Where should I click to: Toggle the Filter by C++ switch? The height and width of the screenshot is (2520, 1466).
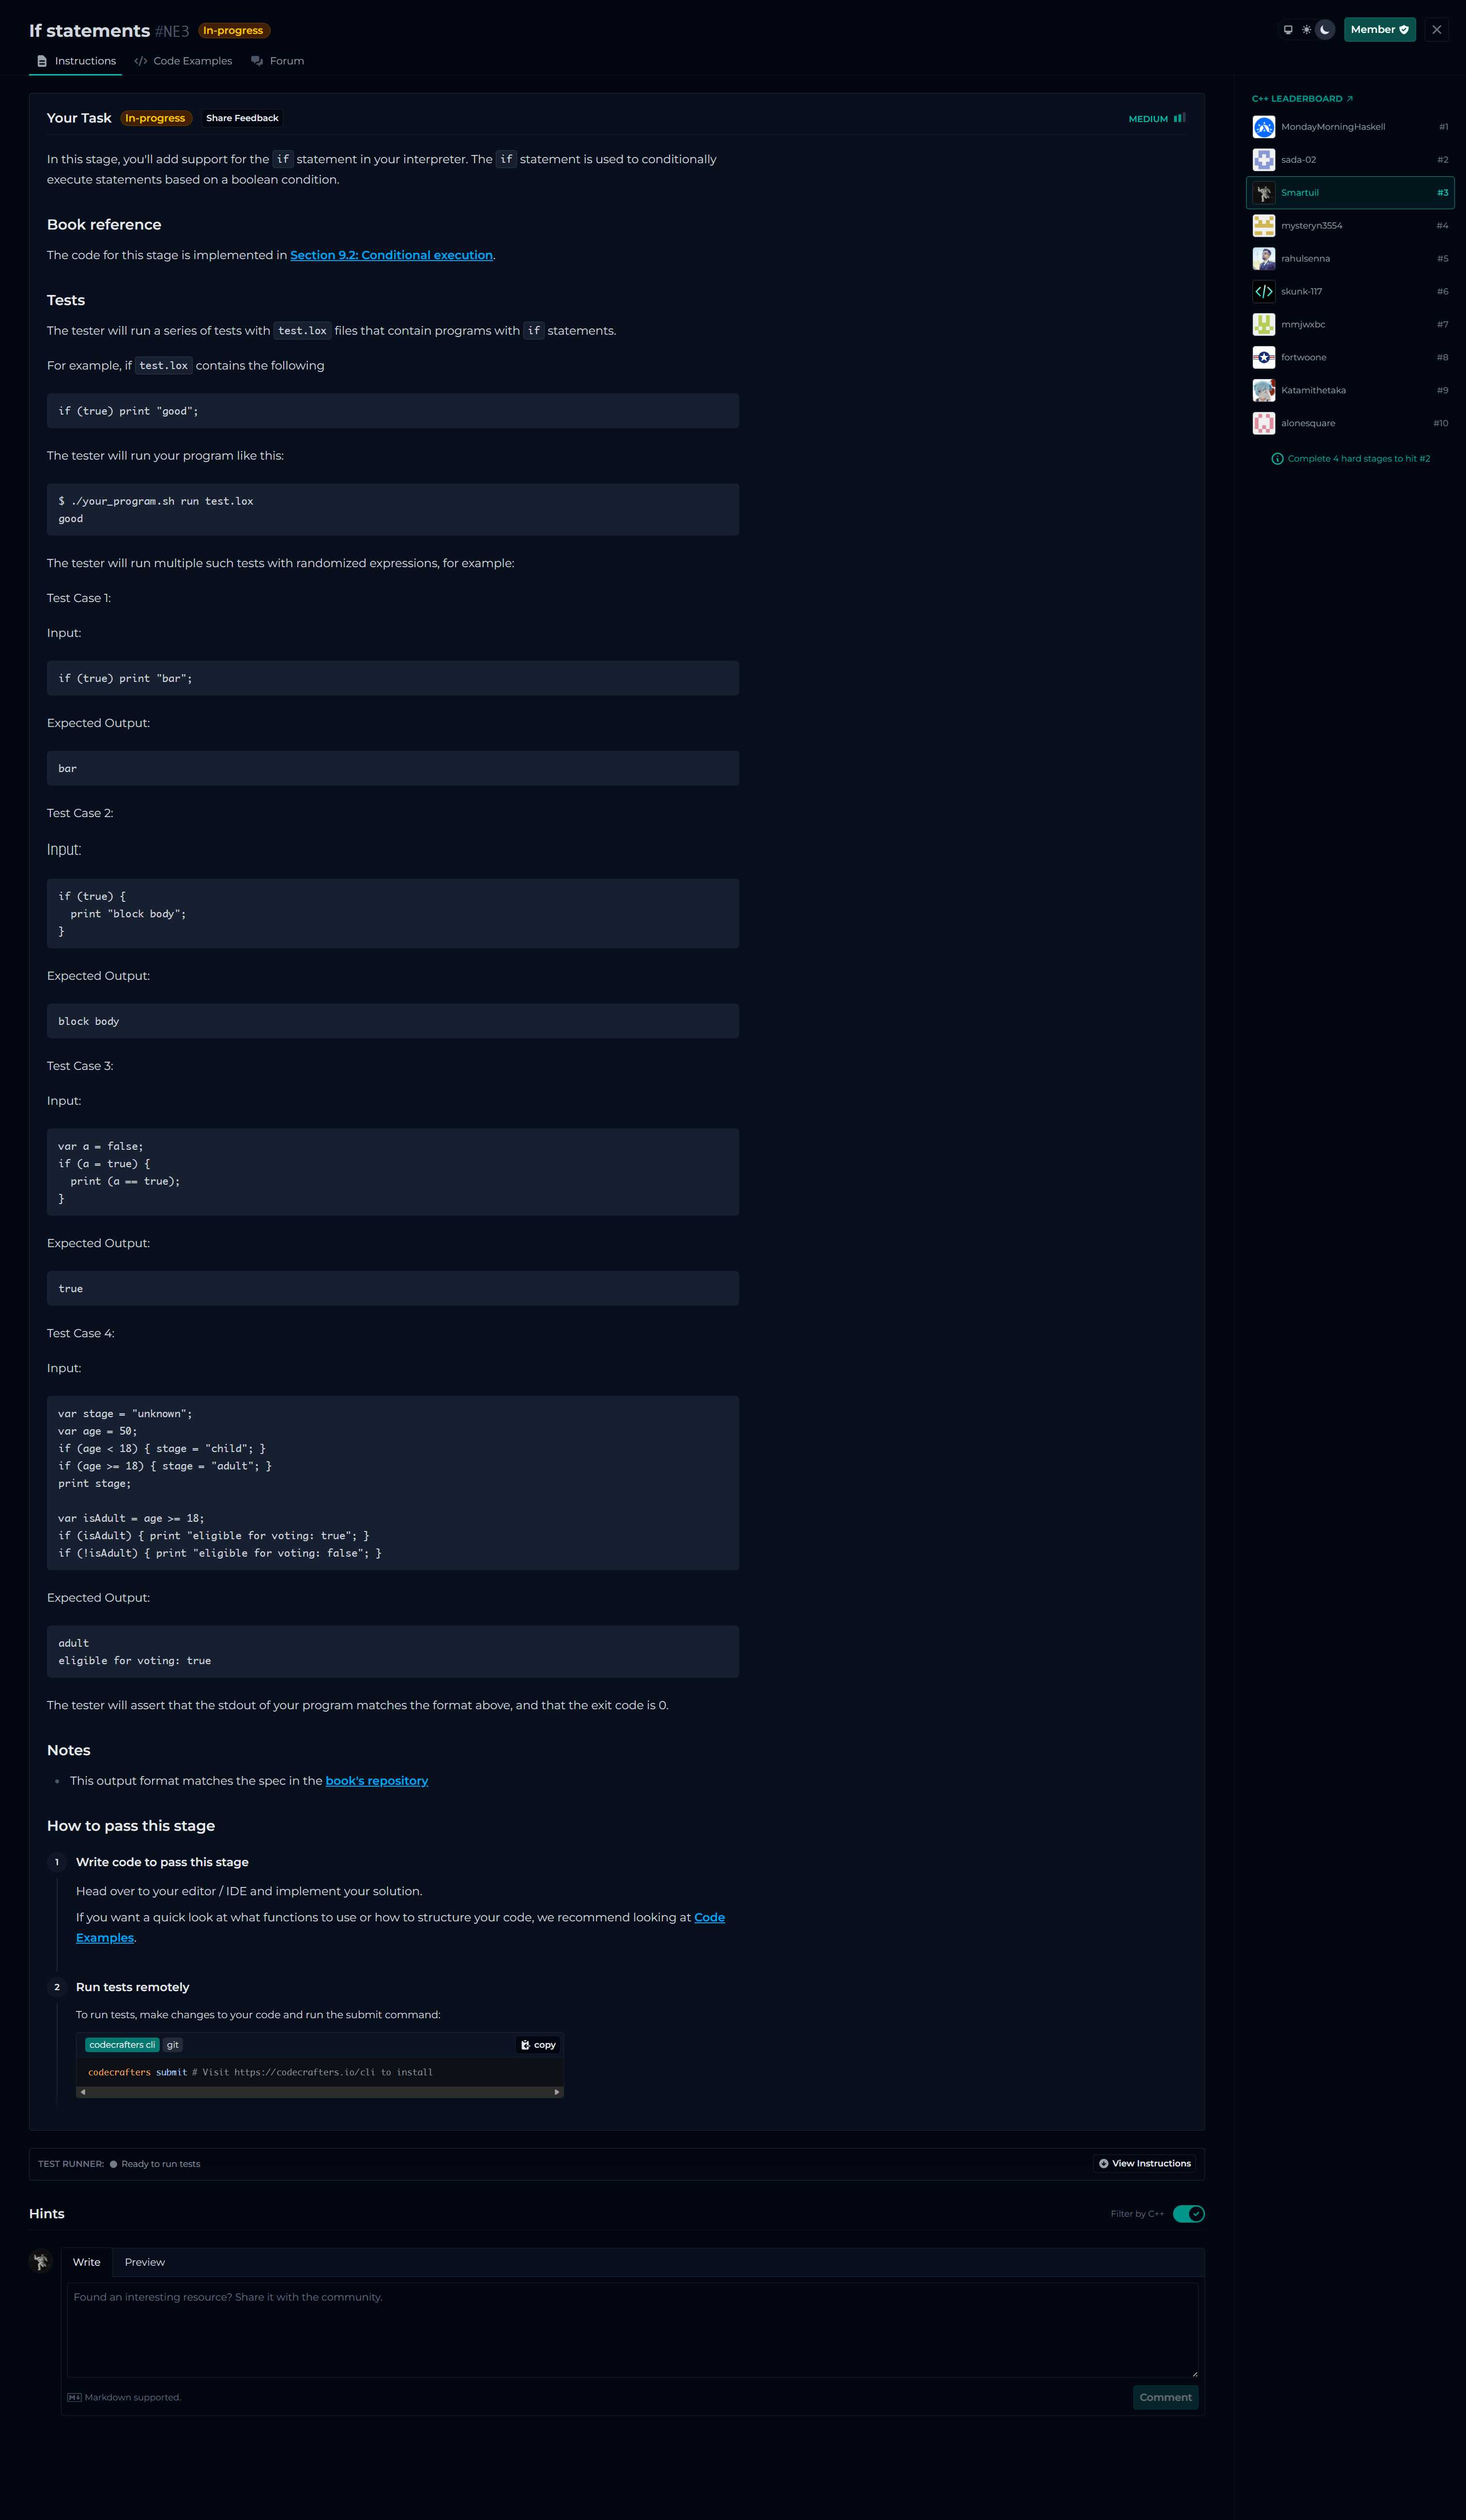[1188, 2214]
